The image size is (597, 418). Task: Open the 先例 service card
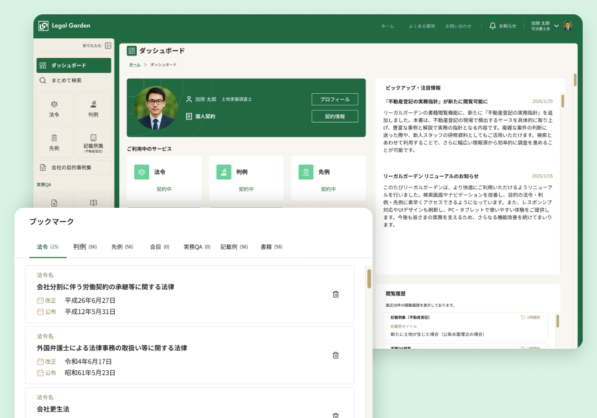click(x=328, y=178)
